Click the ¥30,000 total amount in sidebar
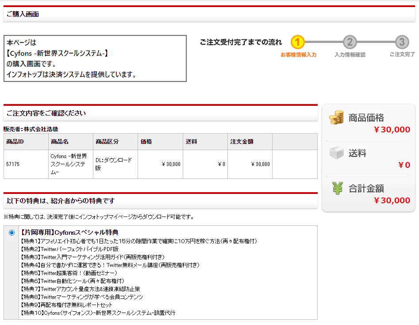419x325 pixels. coord(392,201)
